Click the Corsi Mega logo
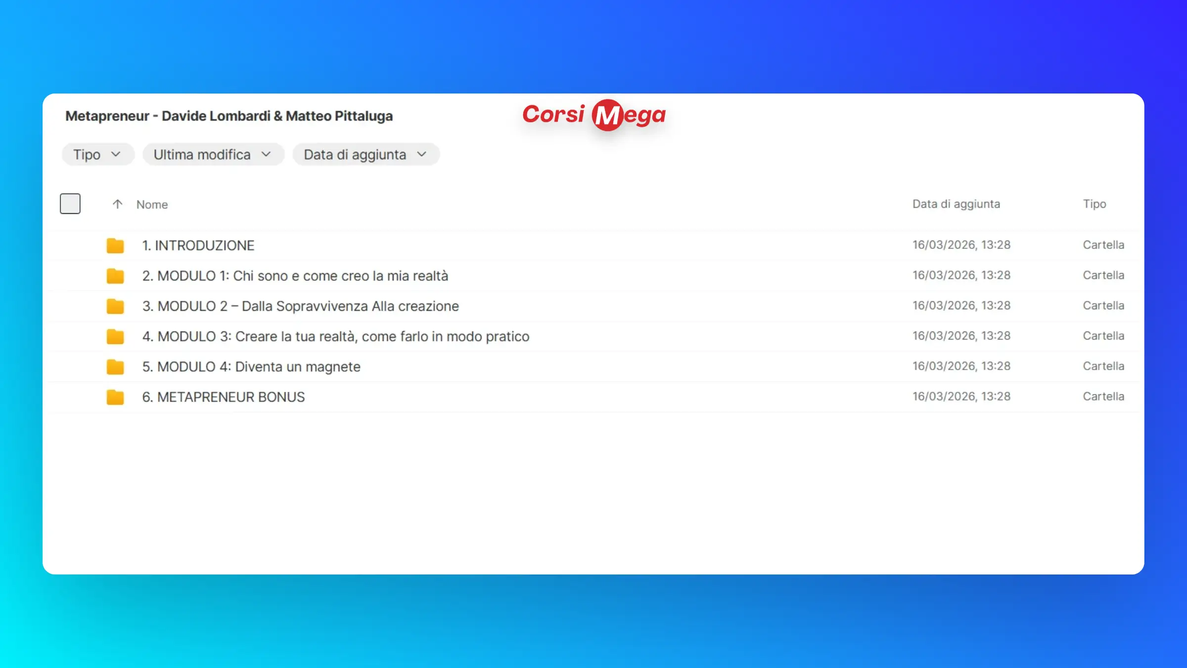1187x668 pixels. pos(594,115)
